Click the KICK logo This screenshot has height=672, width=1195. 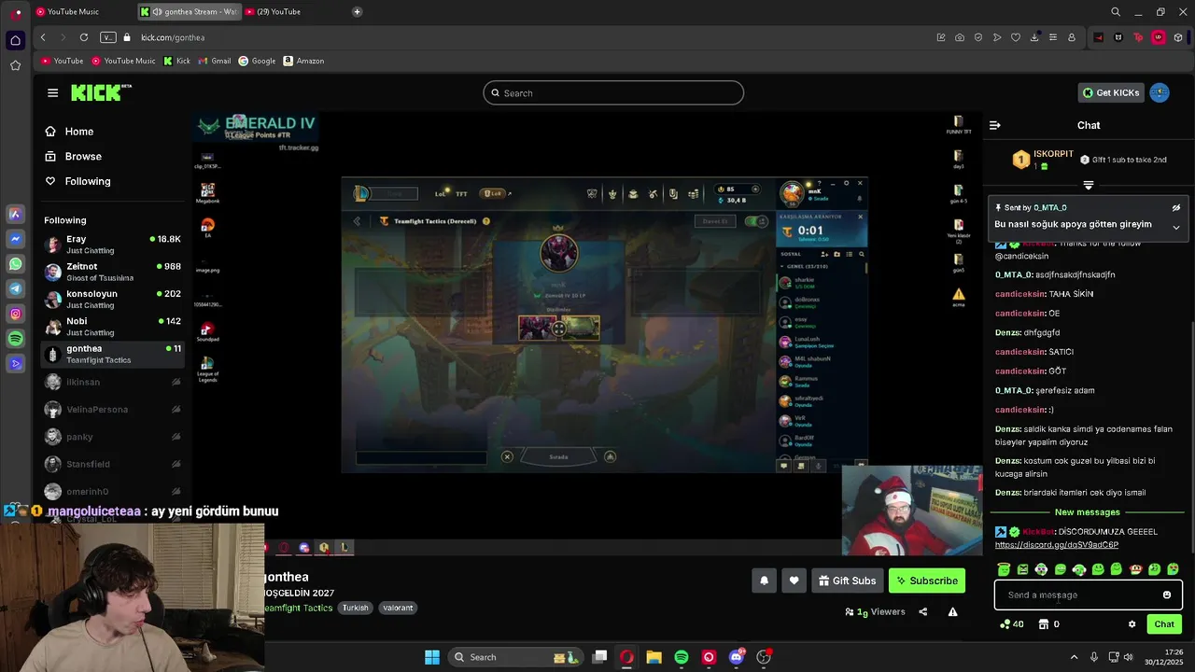101,92
